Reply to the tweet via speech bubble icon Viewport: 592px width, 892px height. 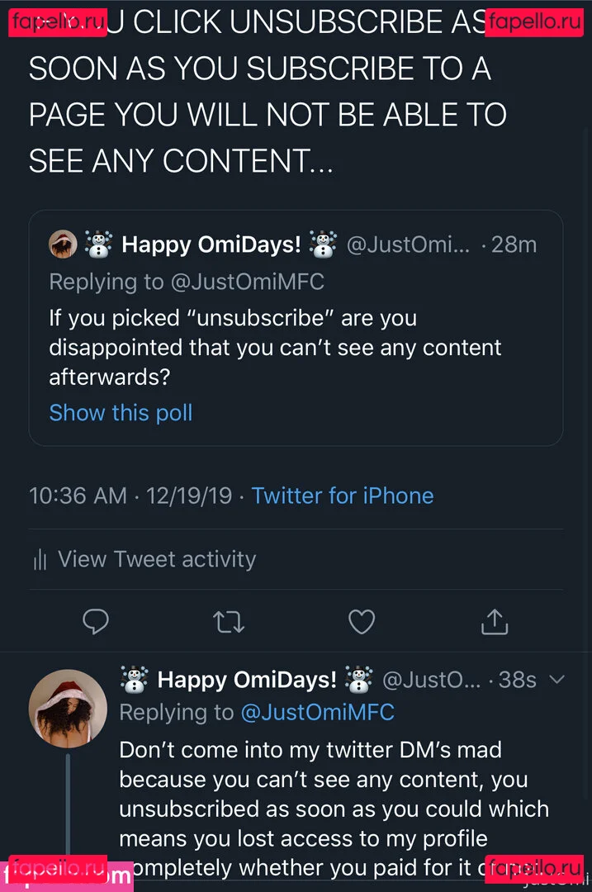96,621
